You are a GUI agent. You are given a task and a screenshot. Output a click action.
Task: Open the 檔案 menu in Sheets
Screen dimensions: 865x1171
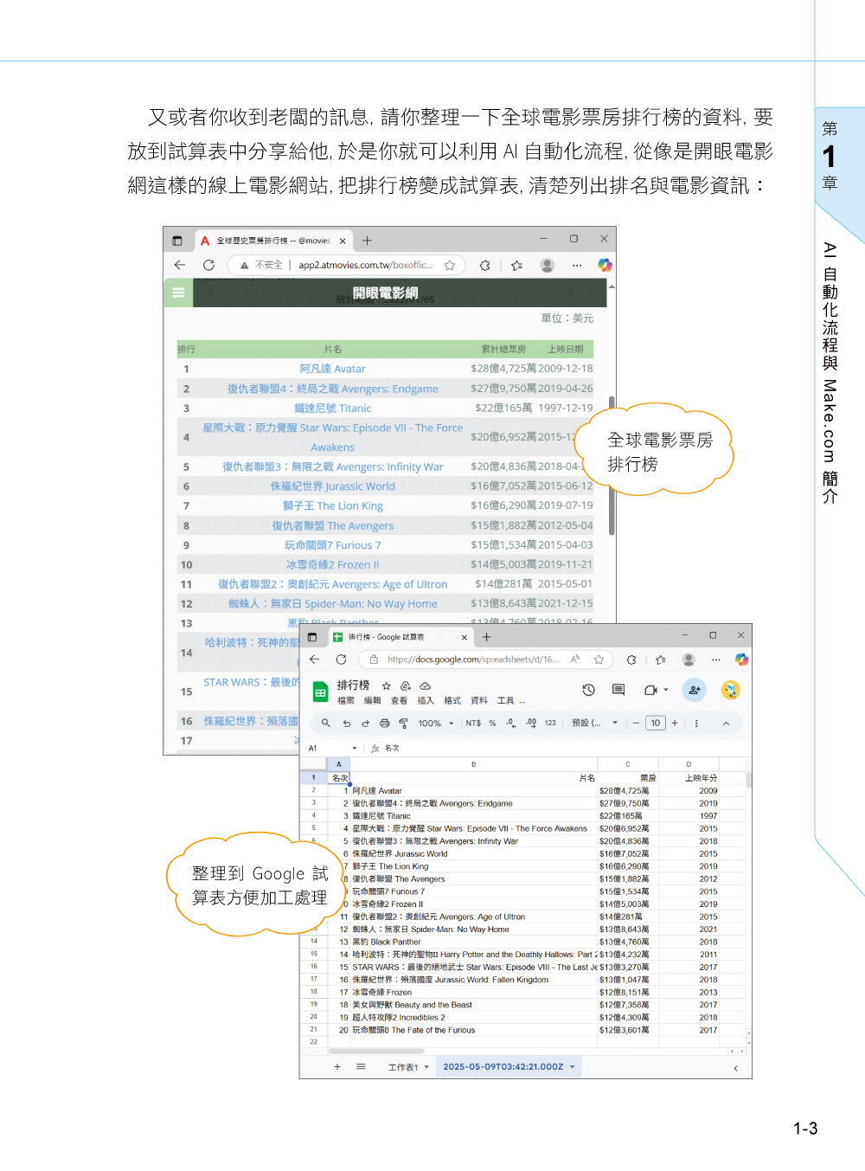346,700
